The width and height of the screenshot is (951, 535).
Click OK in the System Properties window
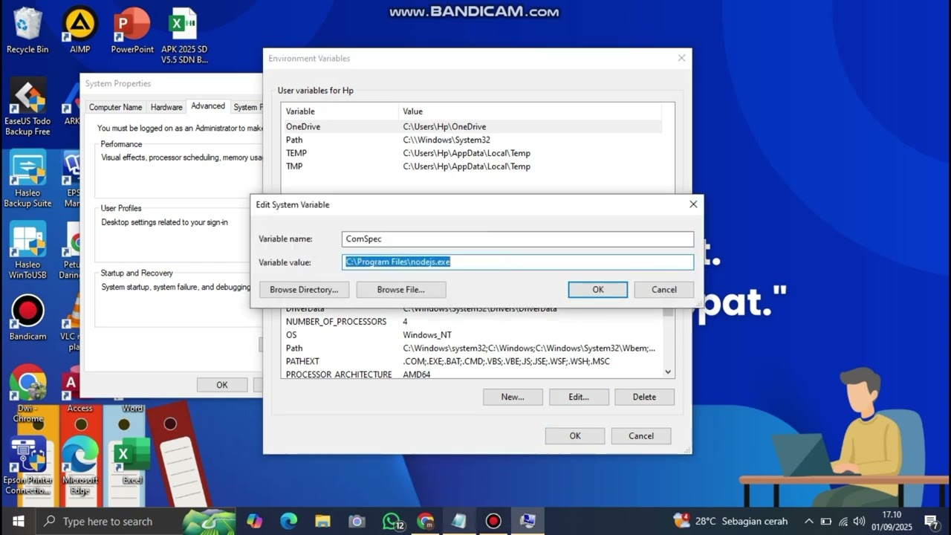pyautogui.click(x=222, y=385)
